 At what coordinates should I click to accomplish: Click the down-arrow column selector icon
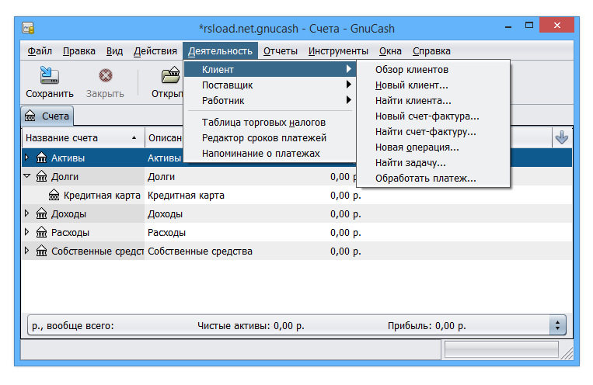coord(562,137)
